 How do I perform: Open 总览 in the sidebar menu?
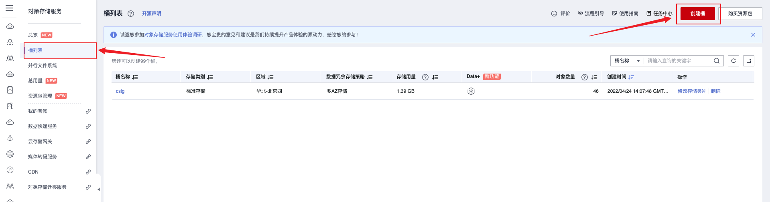click(x=33, y=35)
